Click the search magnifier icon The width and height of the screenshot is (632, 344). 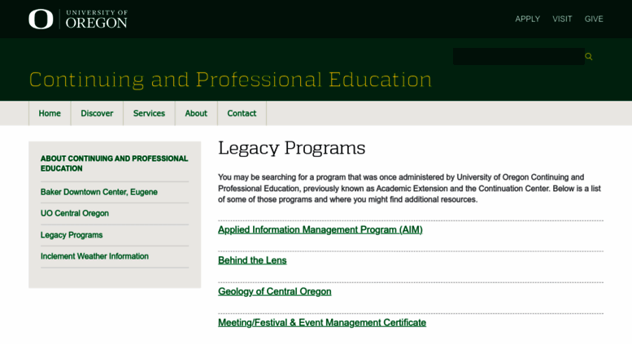coord(589,56)
